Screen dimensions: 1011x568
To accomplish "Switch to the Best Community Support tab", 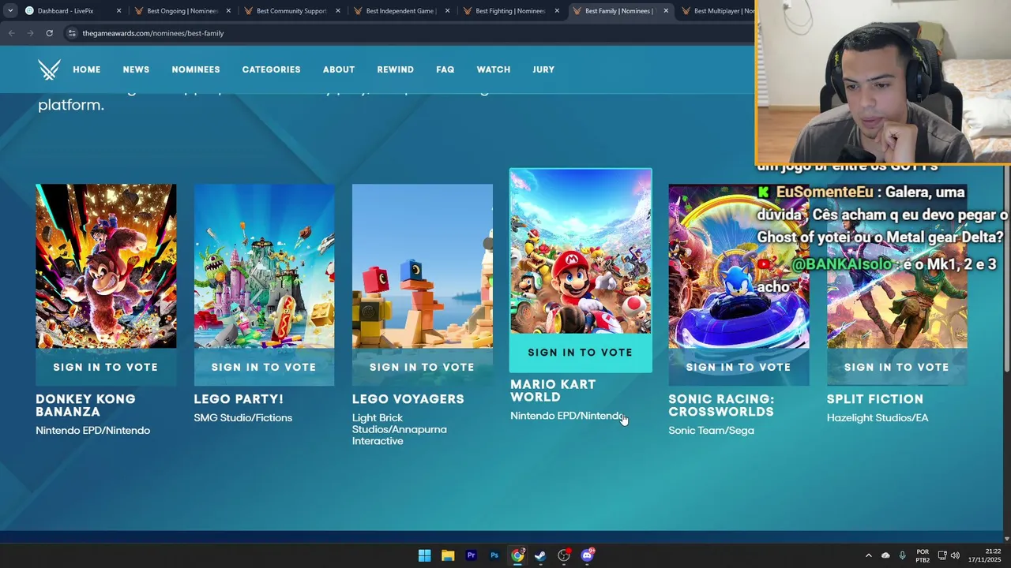I will [291, 11].
